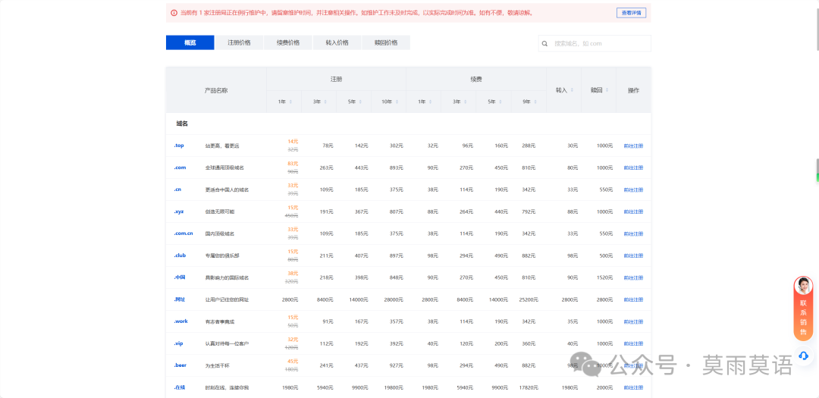This screenshot has height=398, width=819.
Task: Click the description 有志者事竟成
Action: tap(220, 321)
